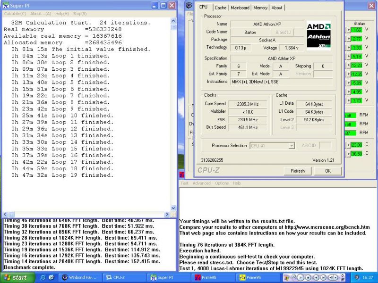Click the Super PI vertical scrollbar down arrow

tap(173, 208)
